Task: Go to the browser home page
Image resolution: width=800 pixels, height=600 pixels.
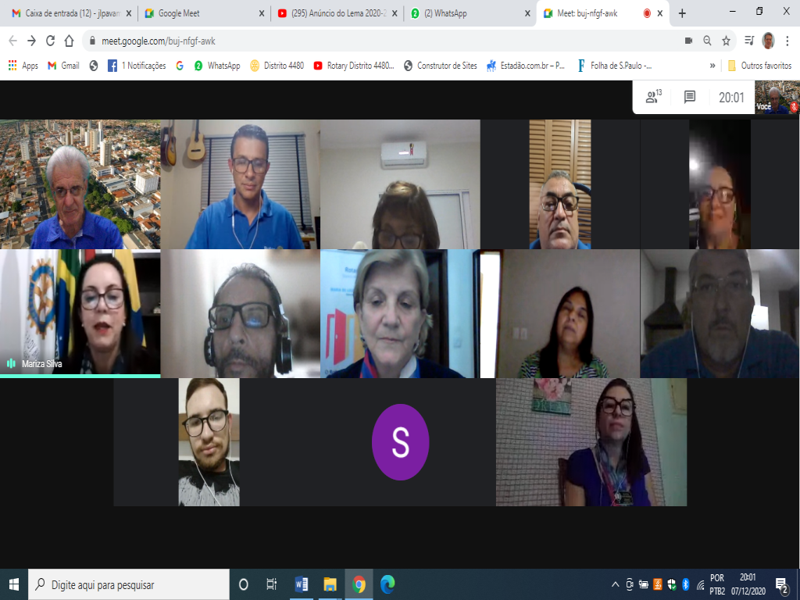Action: [x=70, y=41]
